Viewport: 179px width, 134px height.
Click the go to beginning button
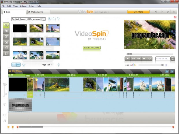(x=133, y=59)
